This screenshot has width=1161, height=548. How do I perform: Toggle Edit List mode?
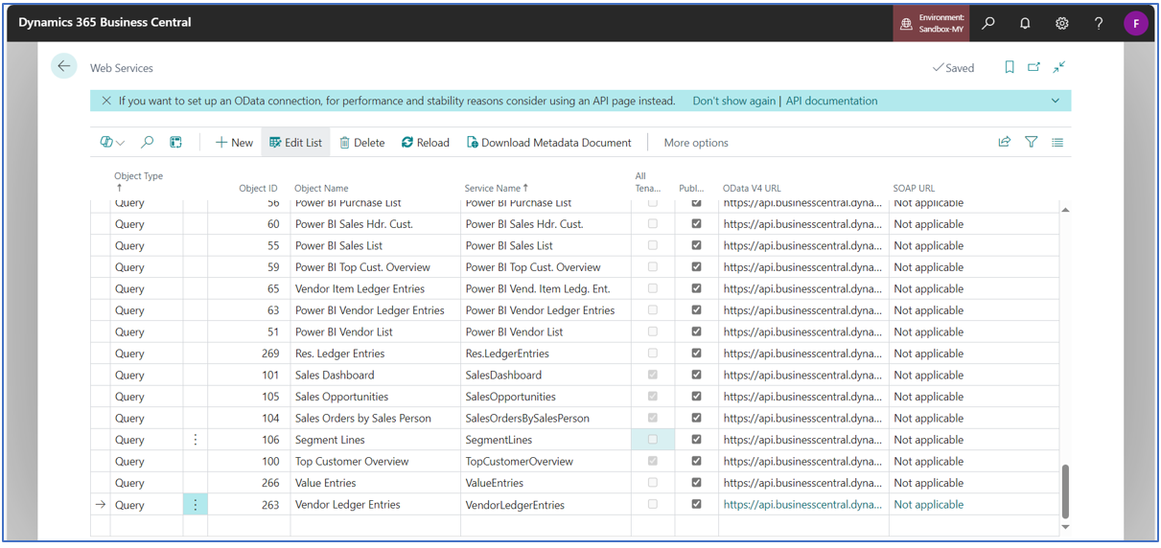[x=295, y=143]
